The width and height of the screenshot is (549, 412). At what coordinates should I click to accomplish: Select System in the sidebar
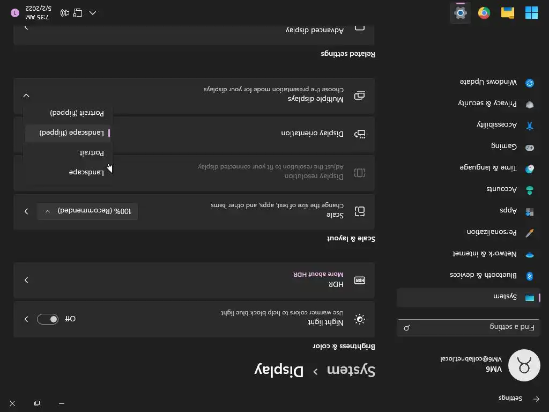pos(469,297)
